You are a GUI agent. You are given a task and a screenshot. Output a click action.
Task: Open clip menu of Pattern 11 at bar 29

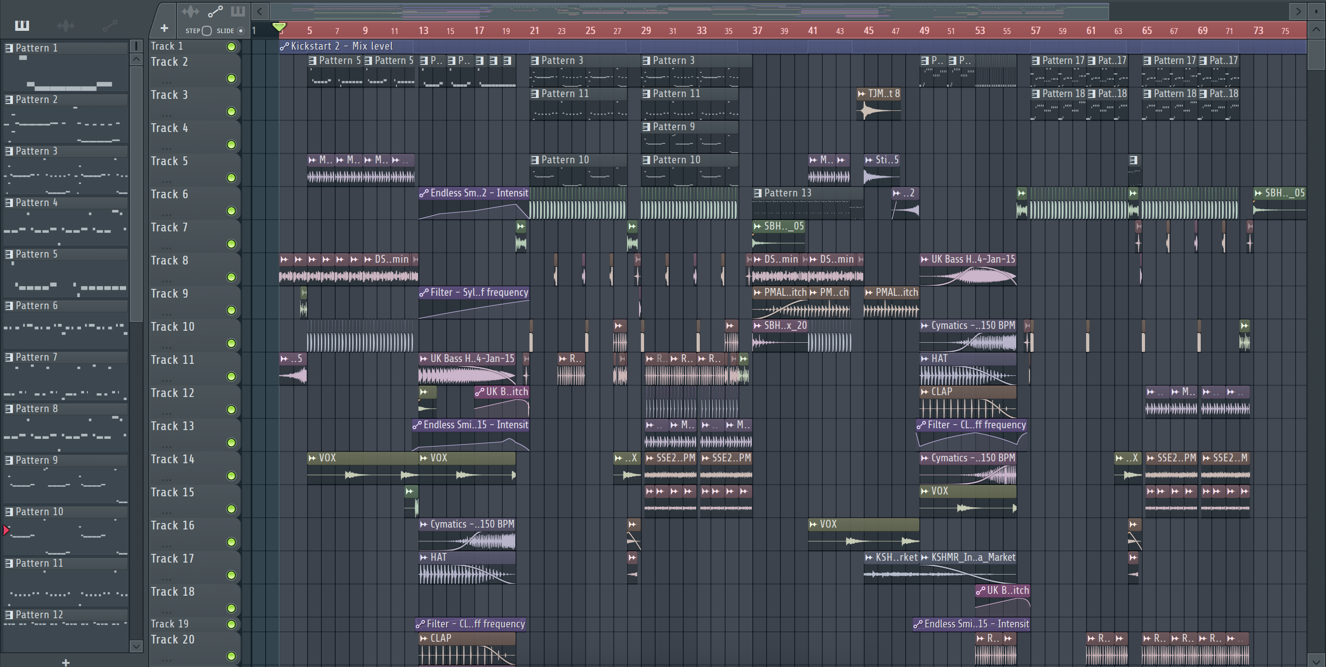(646, 93)
